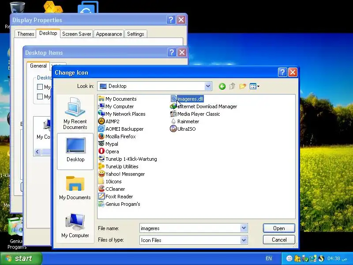
Task: Click Safely Remove Hardware tray icon
Action: tap(305, 258)
